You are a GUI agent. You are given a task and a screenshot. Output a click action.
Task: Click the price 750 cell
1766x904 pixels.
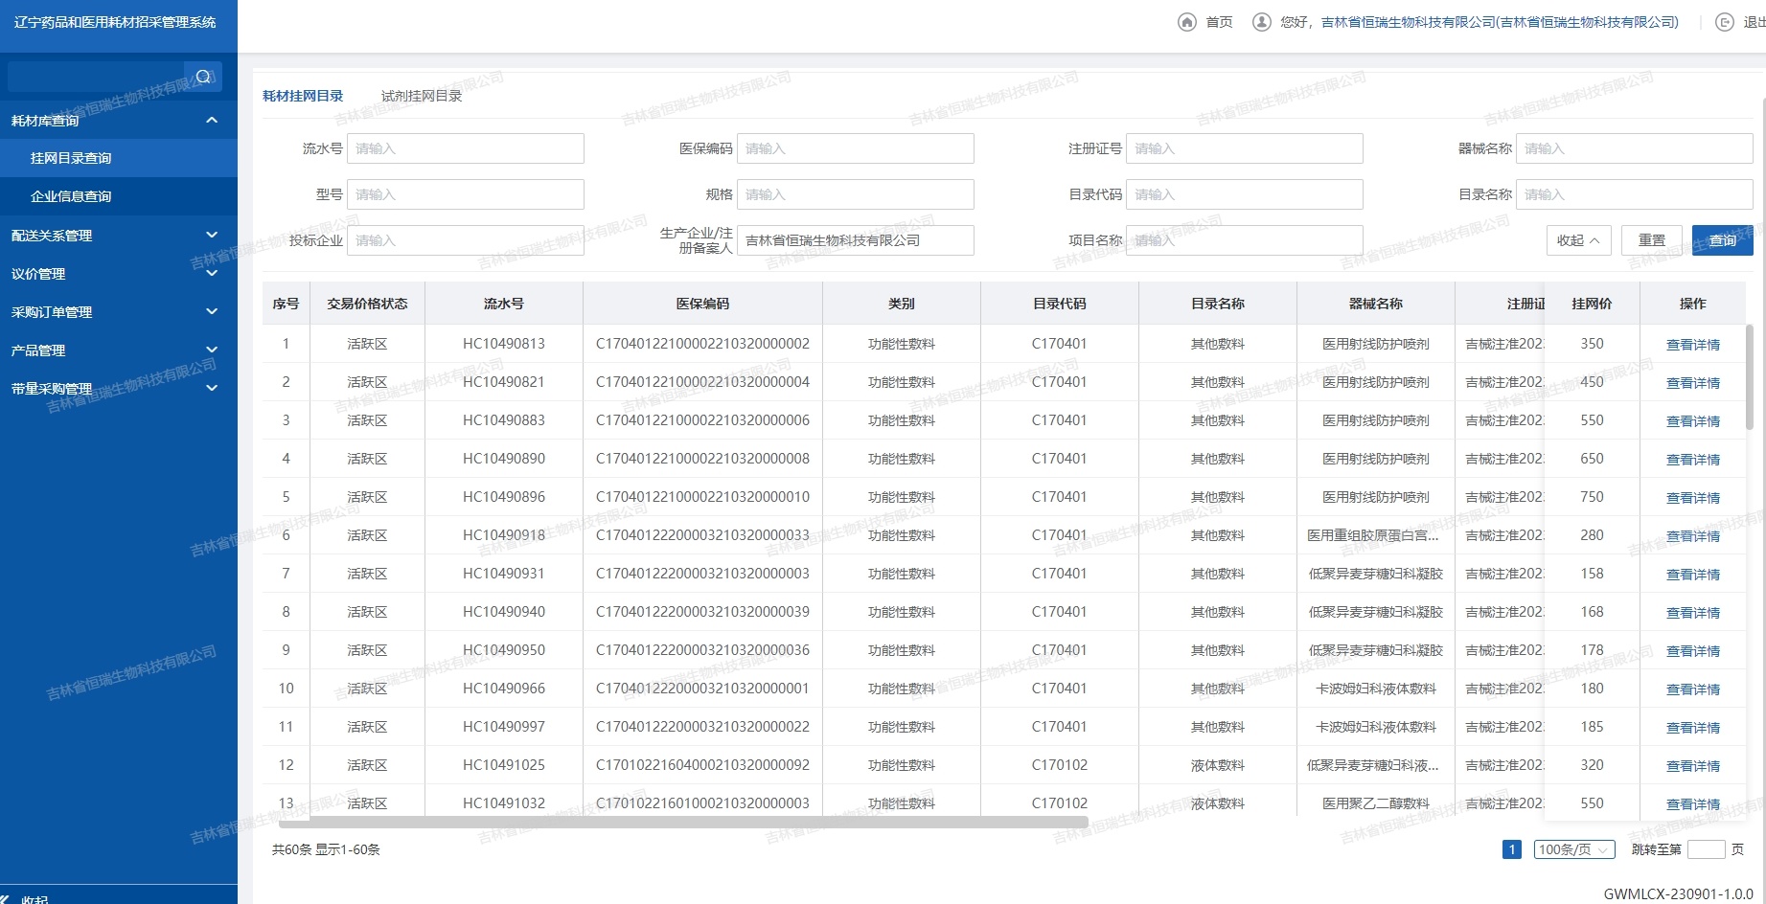pos(1592,497)
